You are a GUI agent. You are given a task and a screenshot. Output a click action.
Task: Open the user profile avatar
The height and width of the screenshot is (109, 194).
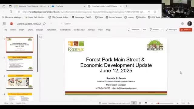pos(190,24)
